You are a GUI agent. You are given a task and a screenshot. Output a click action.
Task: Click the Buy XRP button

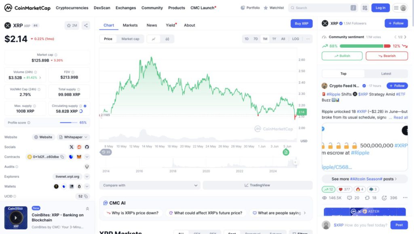(302, 23)
